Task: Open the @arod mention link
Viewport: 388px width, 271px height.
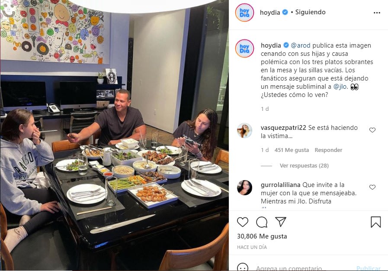Action: click(300, 45)
